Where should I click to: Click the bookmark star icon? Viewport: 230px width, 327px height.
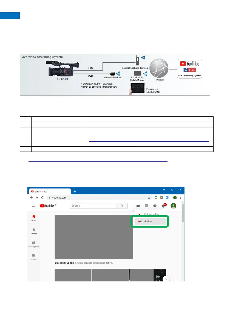(149, 197)
